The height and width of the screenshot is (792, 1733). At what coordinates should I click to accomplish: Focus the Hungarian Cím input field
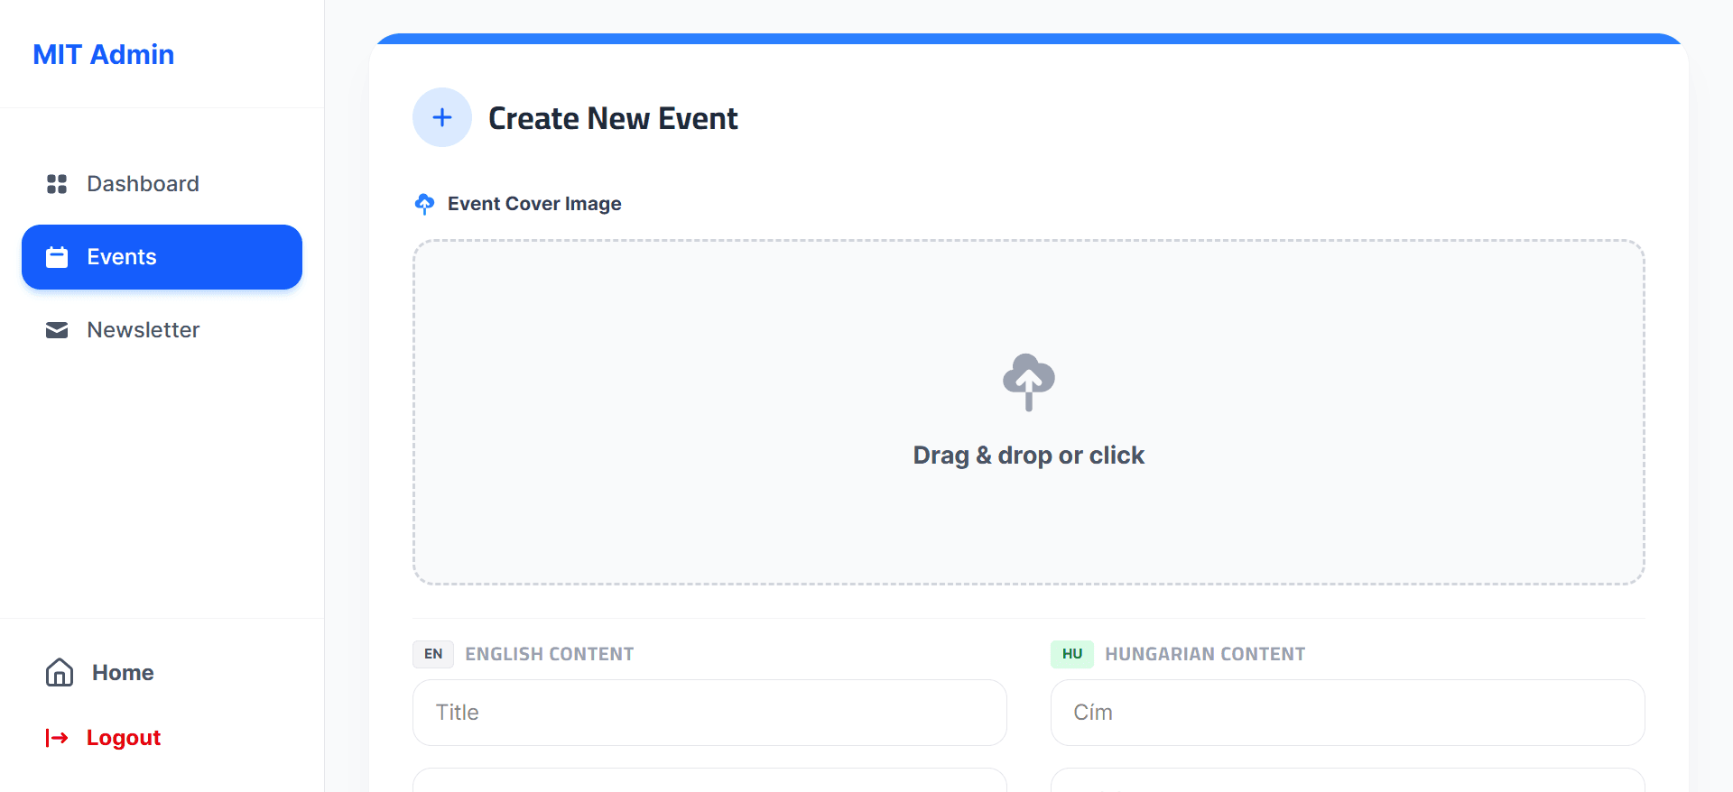tap(1347, 713)
